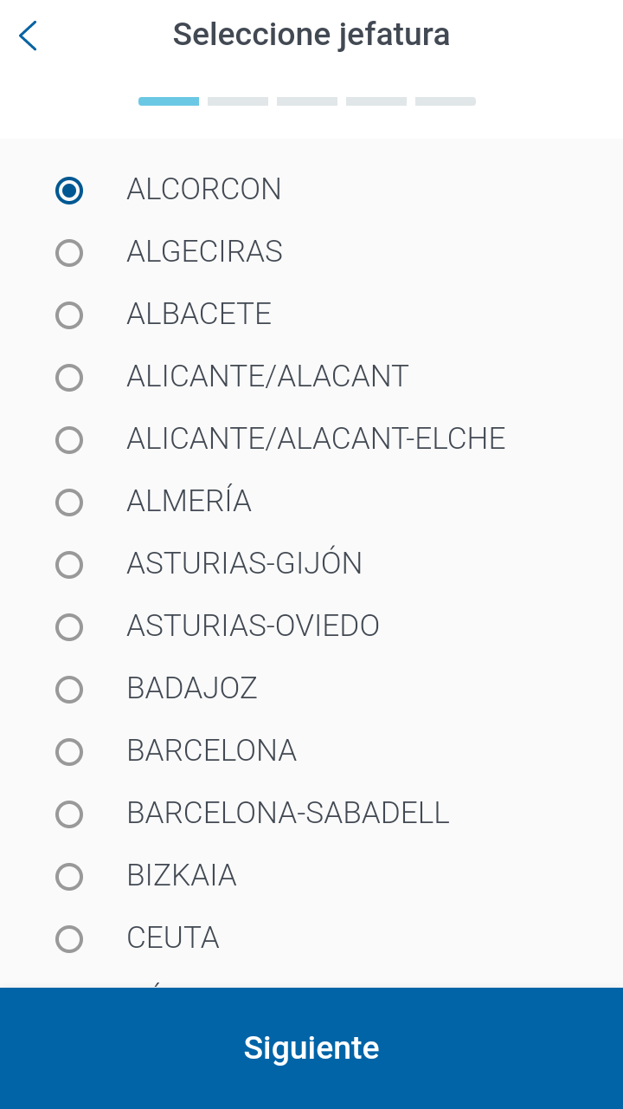Select ALICANTE/ALACANT-ELCHE radio option
This screenshot has width=623, height=1109.
(x=69, y=439)
